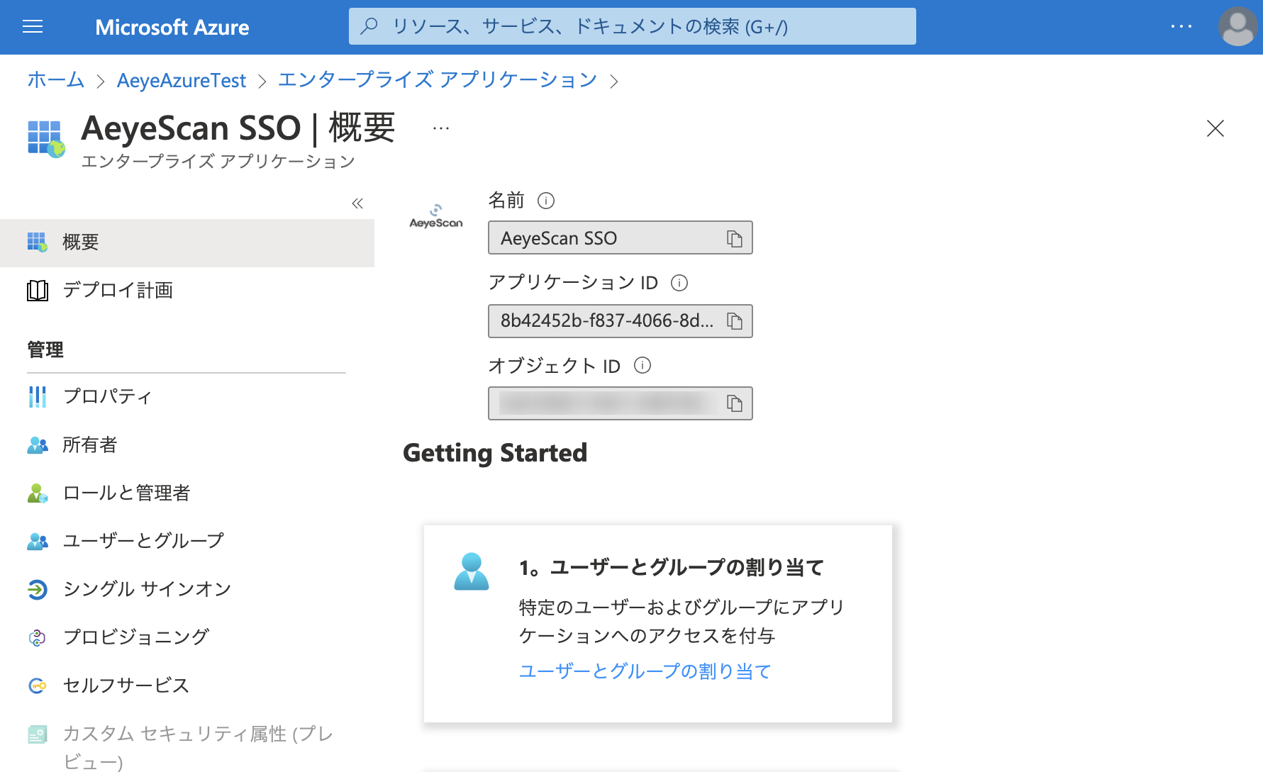Copy the application ID to clipboard

(x=734, y=321)
